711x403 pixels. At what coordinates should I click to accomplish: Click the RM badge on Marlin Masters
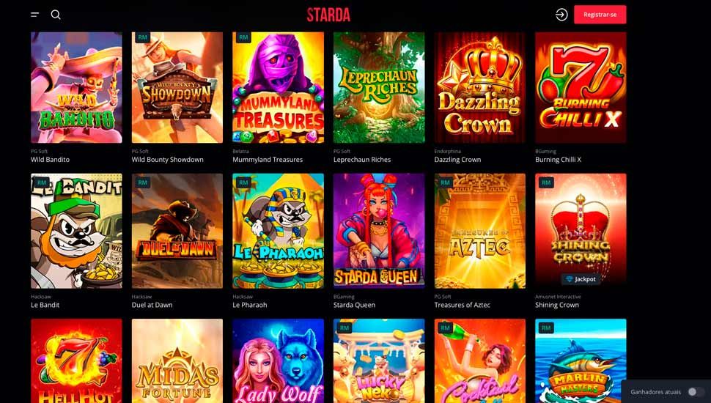click(546, 328)
